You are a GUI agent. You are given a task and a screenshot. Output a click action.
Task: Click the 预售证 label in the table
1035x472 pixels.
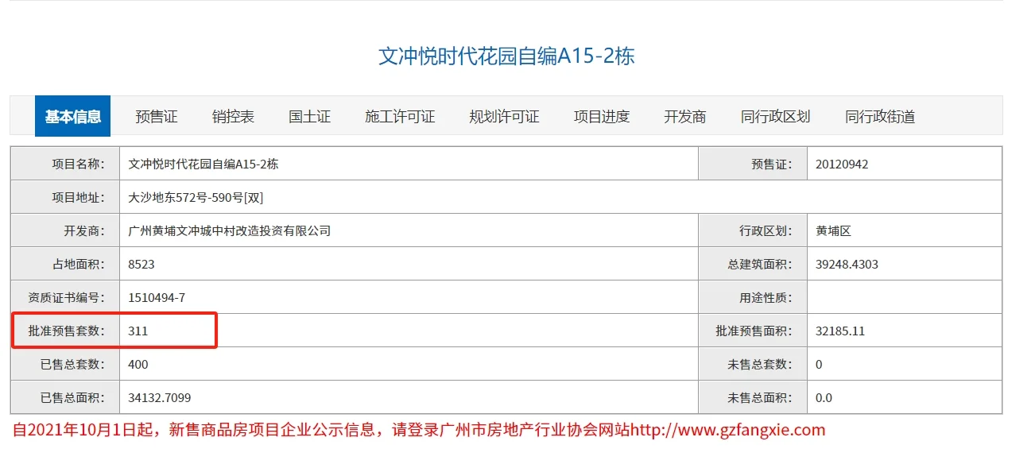click(x=773, y=164)
